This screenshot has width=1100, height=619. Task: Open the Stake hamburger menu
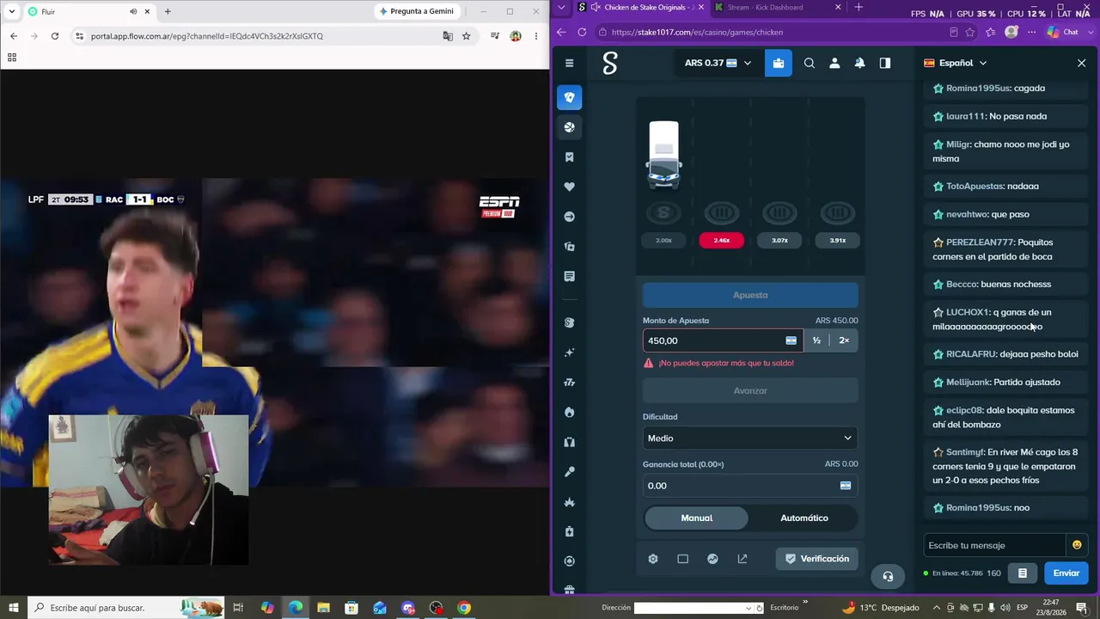(569, 63)
